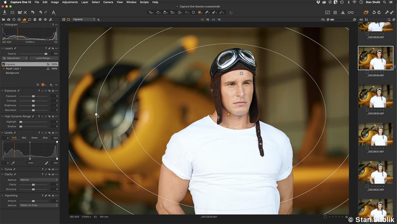Select the pointer cursor tool
This screenshot has width=397, height=224.
click(x=150, y=12)
